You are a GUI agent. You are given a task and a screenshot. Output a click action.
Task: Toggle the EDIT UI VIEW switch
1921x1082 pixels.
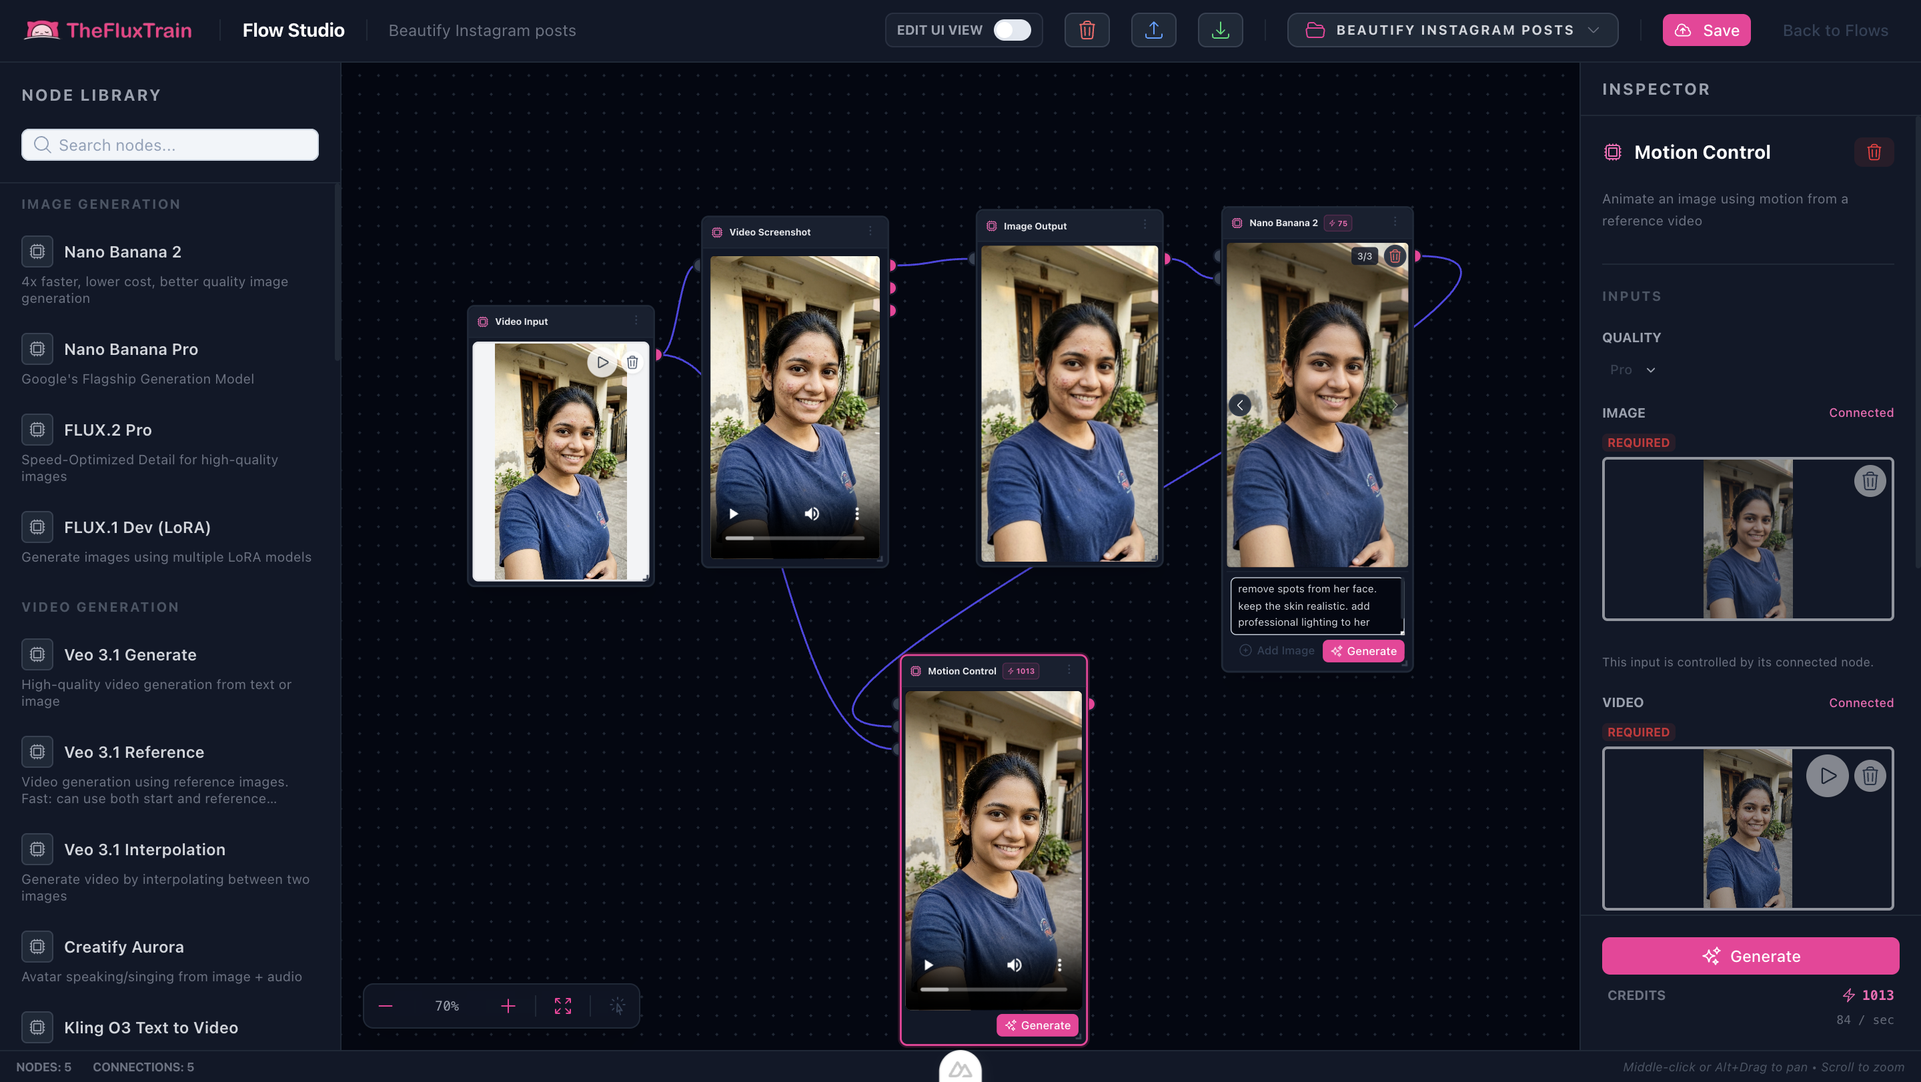[1012, 30]
